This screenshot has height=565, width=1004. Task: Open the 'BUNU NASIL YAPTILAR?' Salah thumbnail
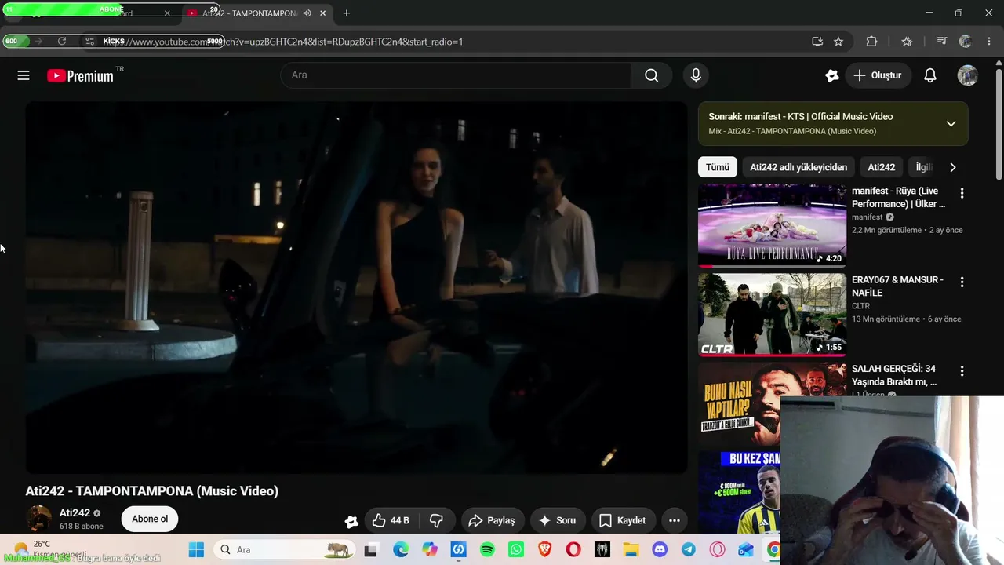[739, 403]
